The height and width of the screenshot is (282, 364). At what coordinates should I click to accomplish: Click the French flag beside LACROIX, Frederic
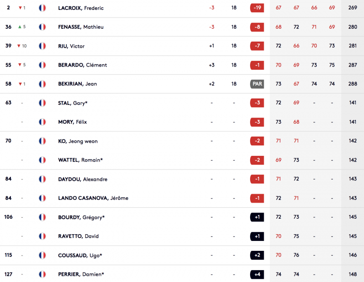tap(42, 8)
